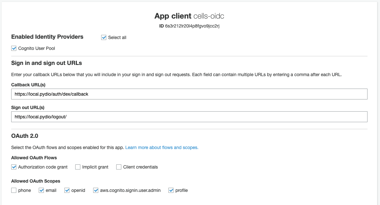This screenshot has height=205, width=380.
Task: Click the Allowed OAuth Scopes label
Action: (36, 181)
